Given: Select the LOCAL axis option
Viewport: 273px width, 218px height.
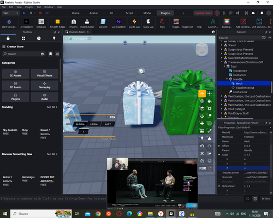Looking at the screenshot, I should pyautogui.click(x=94, y=124).
